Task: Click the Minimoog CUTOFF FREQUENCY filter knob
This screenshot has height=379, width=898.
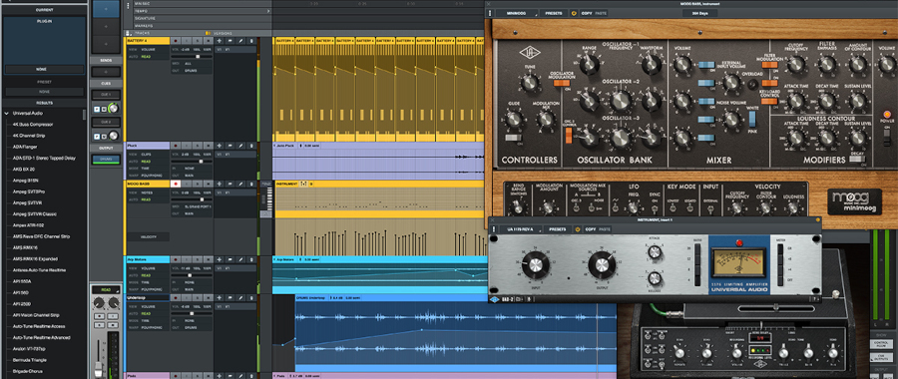Action: point(795,65)
